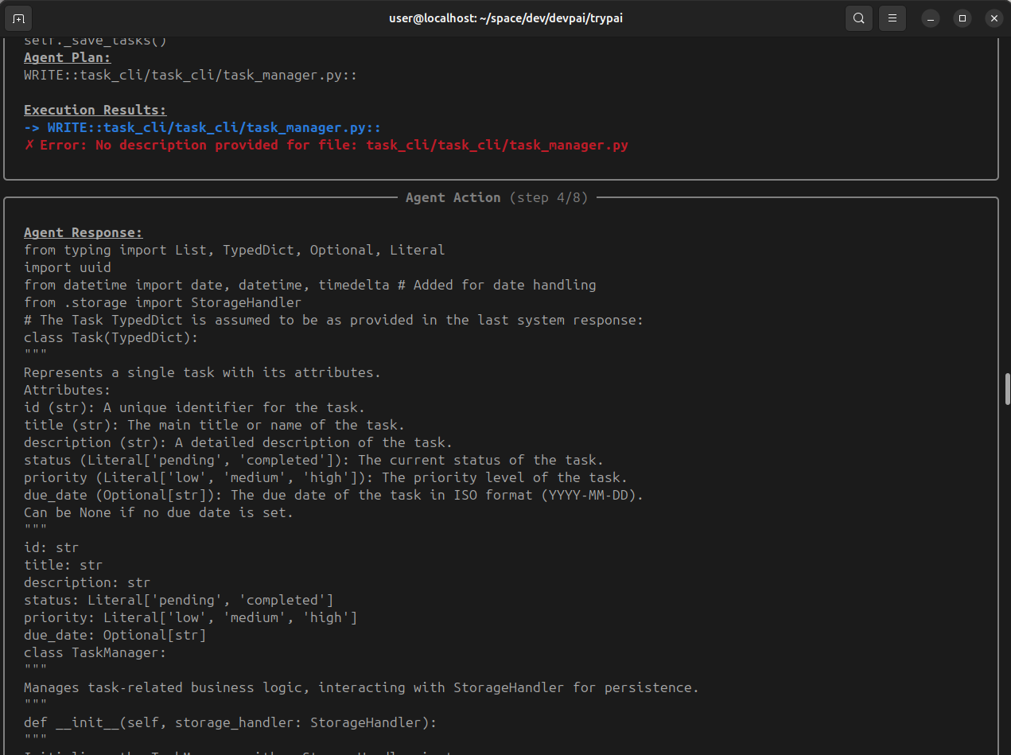1011x755 pixels.
Task: Click the 'Agent Plan:' heading
Action: click(68, 57)
